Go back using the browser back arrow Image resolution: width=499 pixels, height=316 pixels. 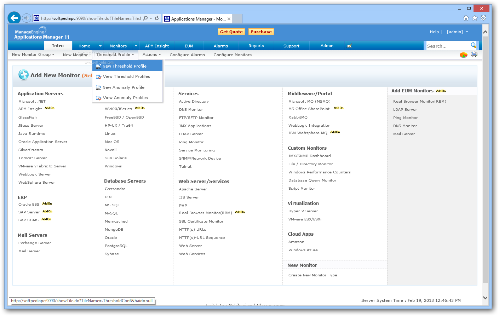[14, 18]
